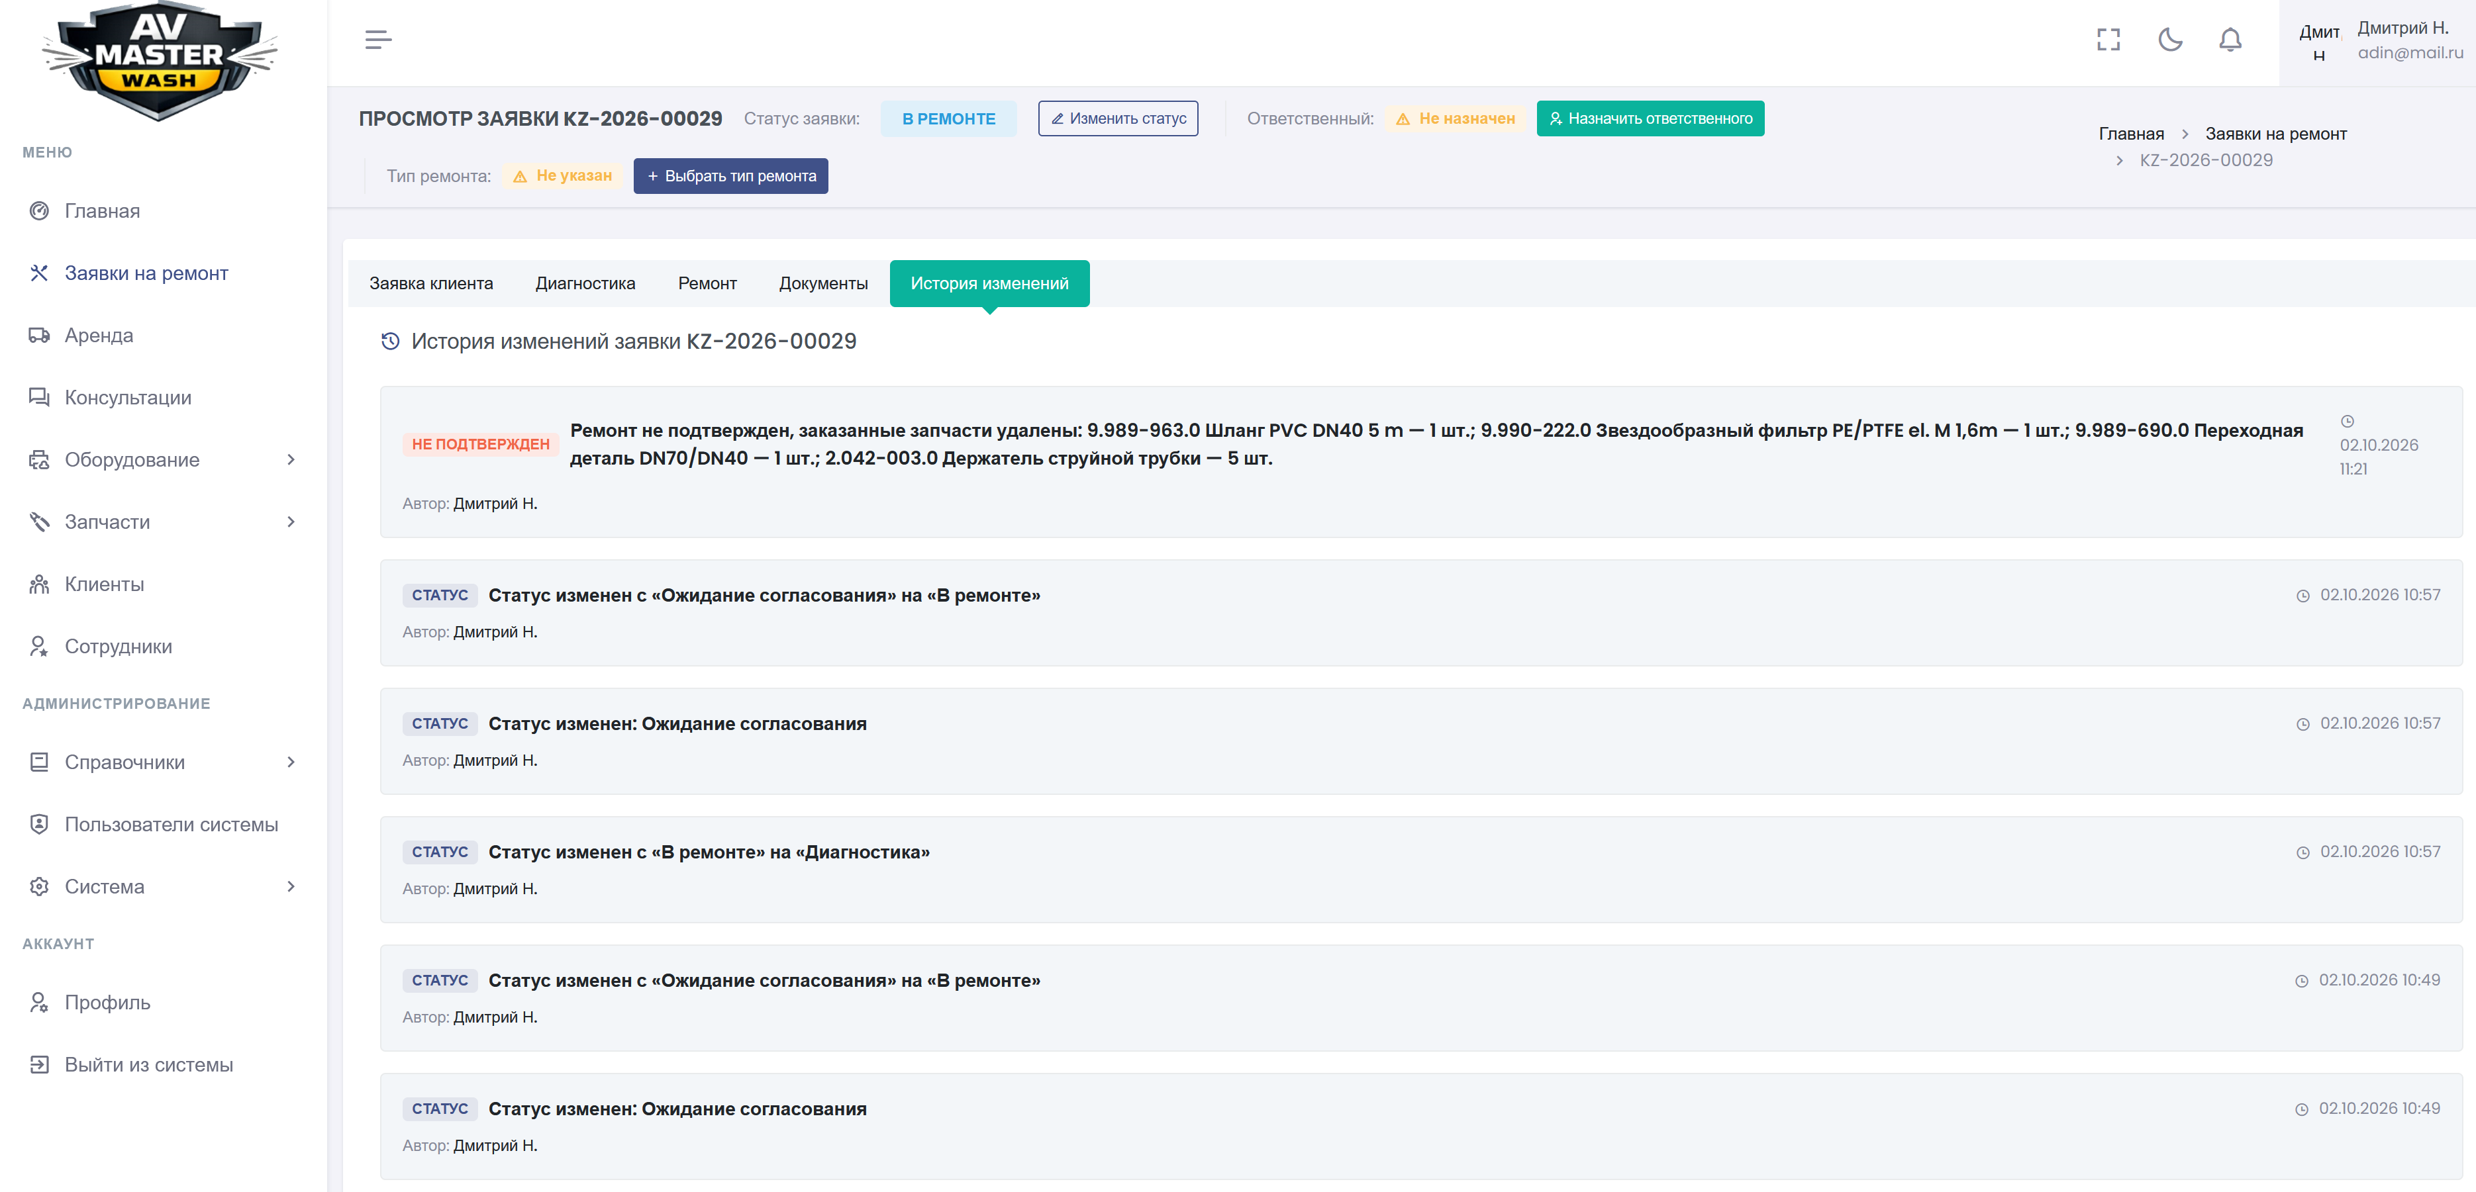Follow the Заявки на ремонт breadcrumb link
Image resolution: width=2476 pixels, height=1192 pixels.
[x=2275, y=134]
